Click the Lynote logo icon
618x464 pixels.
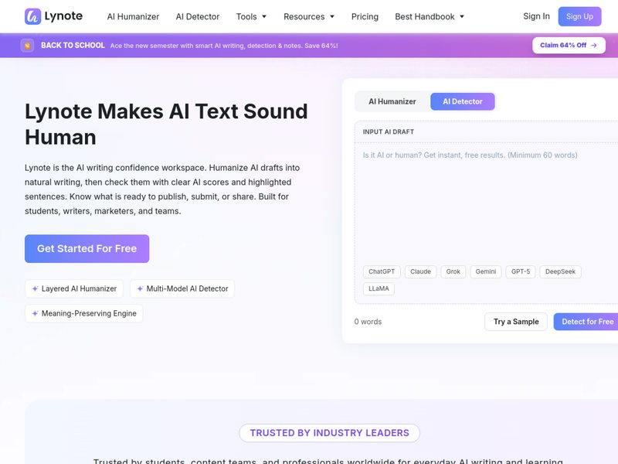pyautogui.click(x=32, y=16)
